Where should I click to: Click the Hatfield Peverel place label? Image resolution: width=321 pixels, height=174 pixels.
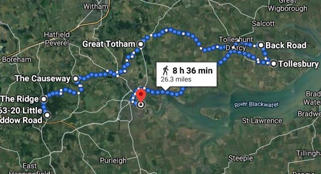tap(57, 39)
